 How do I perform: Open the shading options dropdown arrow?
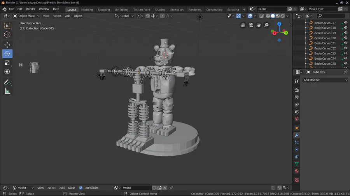tap(287, 16)
